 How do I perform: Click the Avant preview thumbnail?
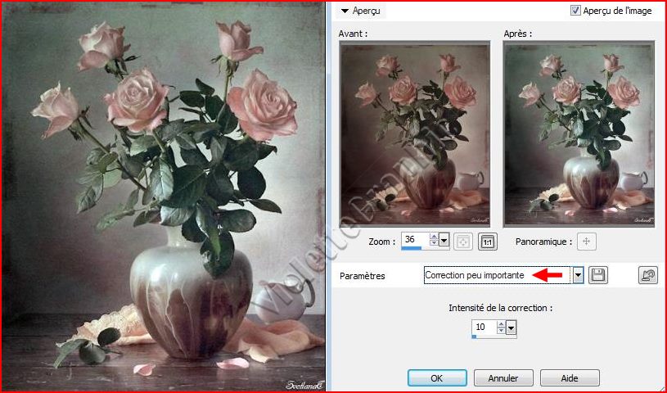414,133
